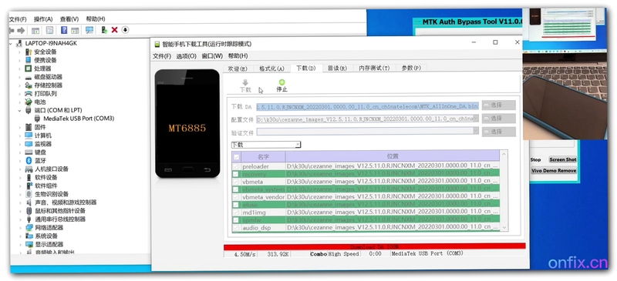Select the 电池 battery category icon

(29, 102)
